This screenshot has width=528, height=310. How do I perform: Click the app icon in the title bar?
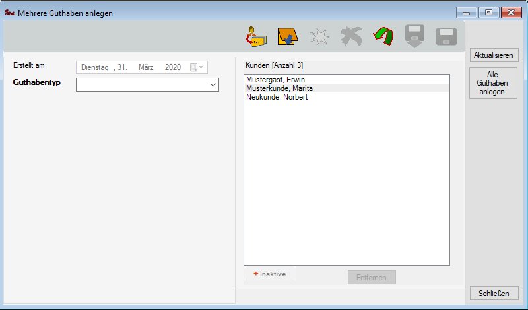pos(9,13)
